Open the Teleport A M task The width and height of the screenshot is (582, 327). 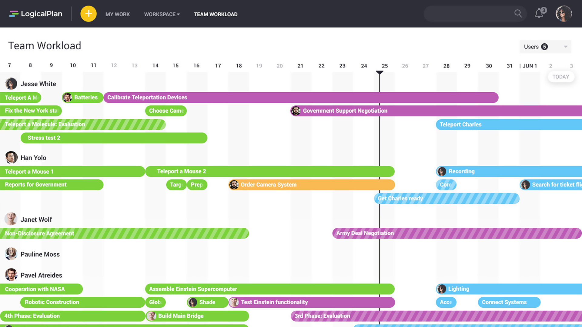[x=21, y=97]
